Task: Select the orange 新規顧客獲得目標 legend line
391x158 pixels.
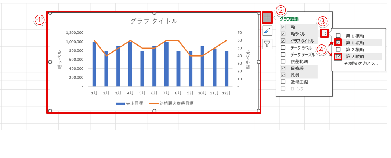Action: pos(153,104)
